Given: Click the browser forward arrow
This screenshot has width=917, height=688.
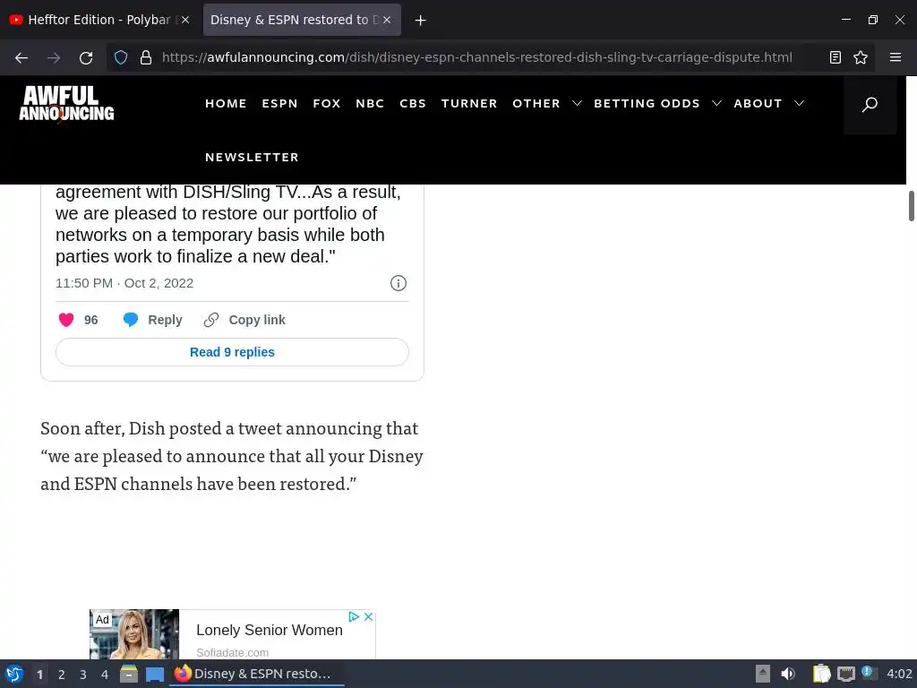Looking at the screenshot, I should [54, 57].
